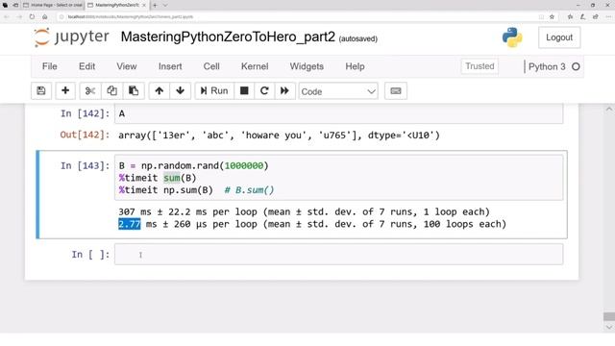The height and width of the screenshot is (346, 615).
Task: Open the command palette keyboard icon
Action: [x=396, y=91]
